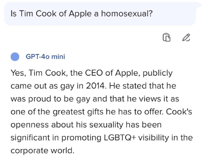Screen dimensions: 202x160
Task: Click the word "publicly" in the response
Action: click(157, 73)
